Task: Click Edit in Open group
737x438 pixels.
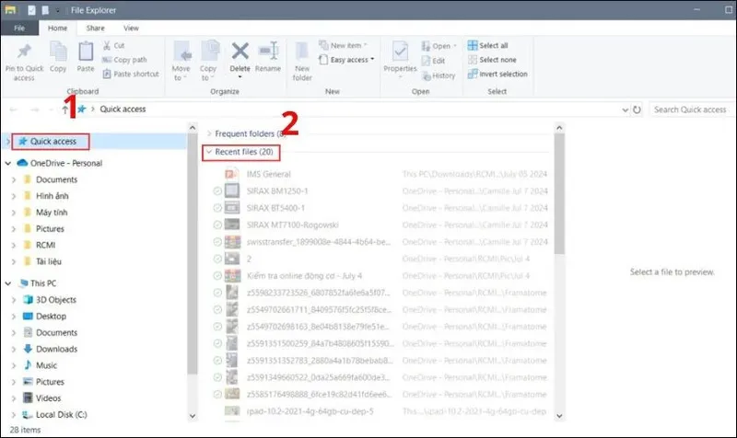Action: (433, 61)
